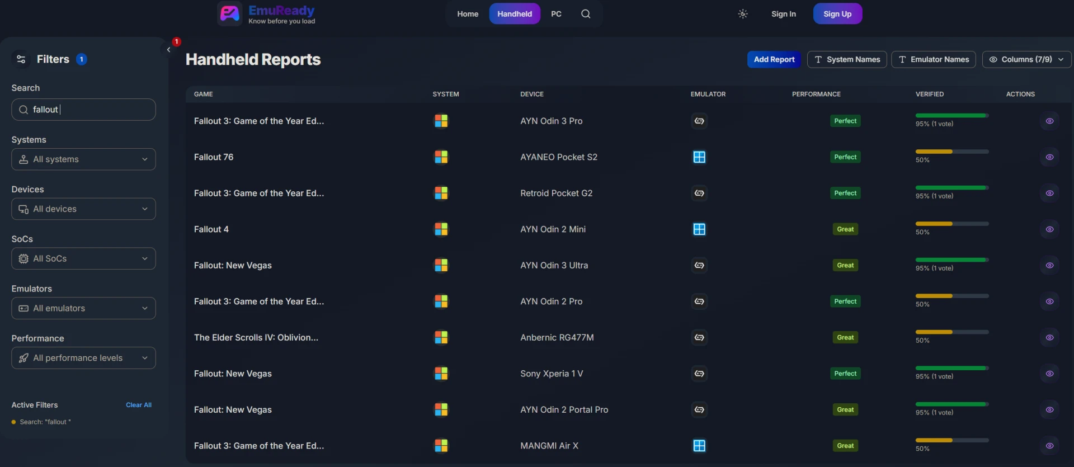Expand the All performance levels dropdown
The width and height of the screenshot is (1074, 467).
point(83,358)
